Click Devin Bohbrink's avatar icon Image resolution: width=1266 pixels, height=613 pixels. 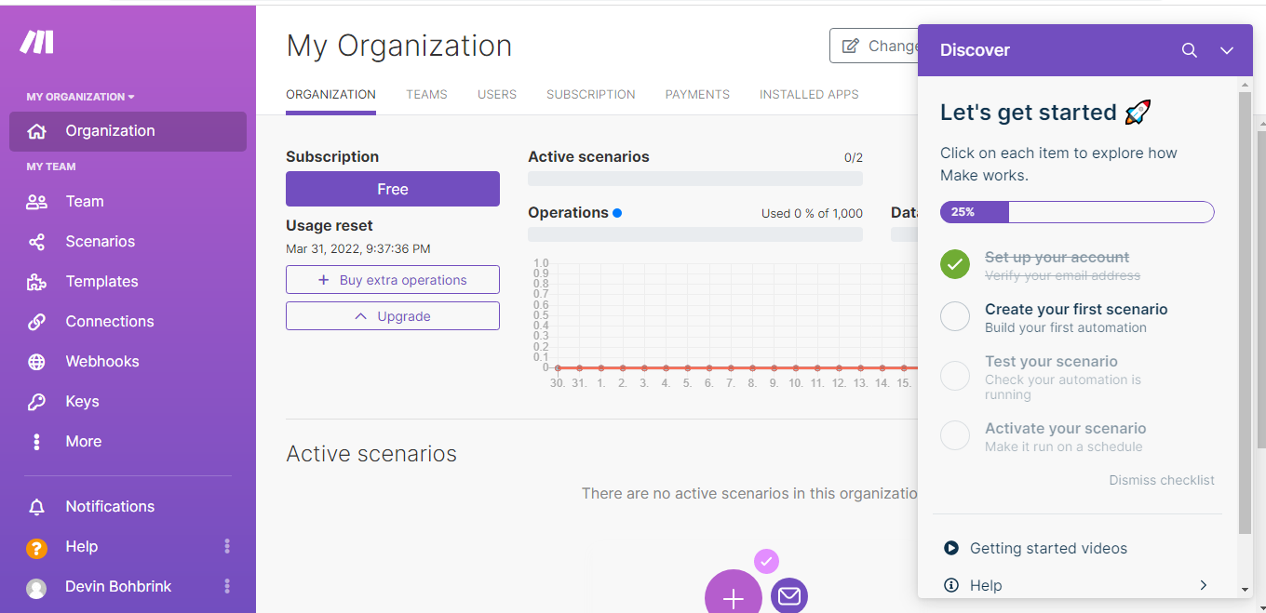36,588
